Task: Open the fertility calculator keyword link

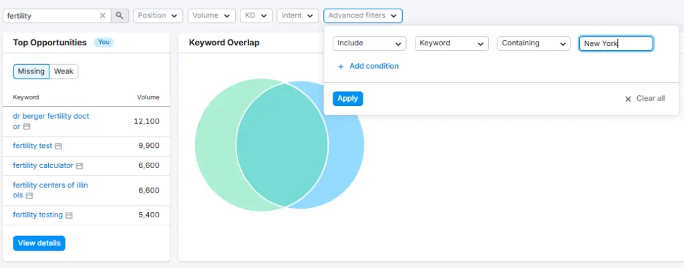Action: tap(43, 165)
